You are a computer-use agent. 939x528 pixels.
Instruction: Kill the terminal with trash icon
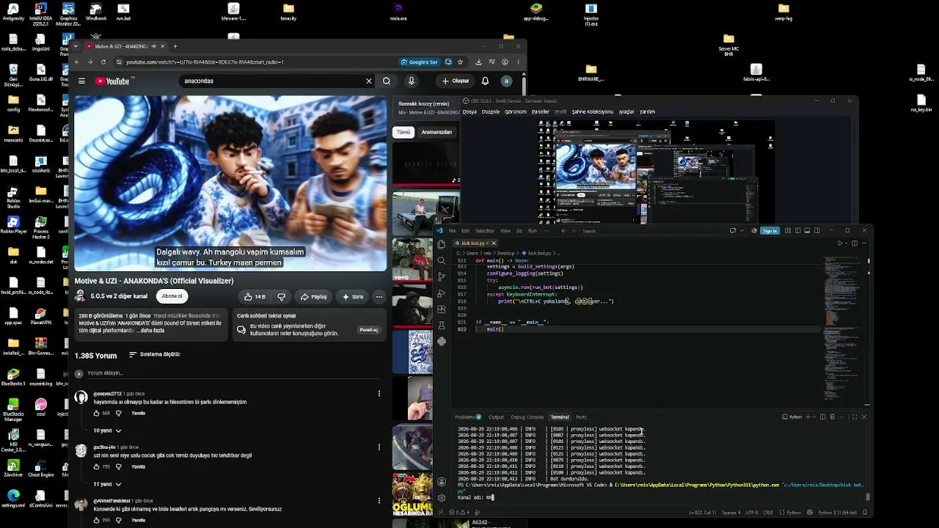[x=832, y=417]
